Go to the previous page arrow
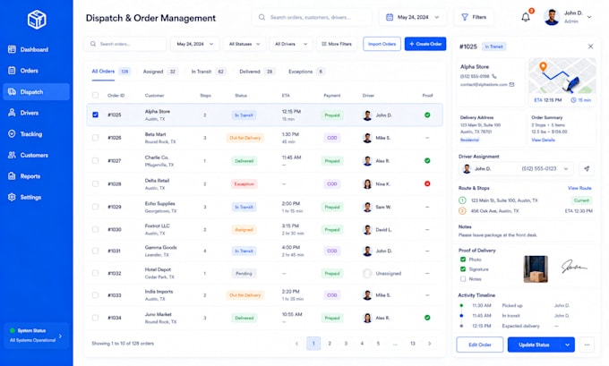This screenshot has width=609, height=366. pos(296,343)
